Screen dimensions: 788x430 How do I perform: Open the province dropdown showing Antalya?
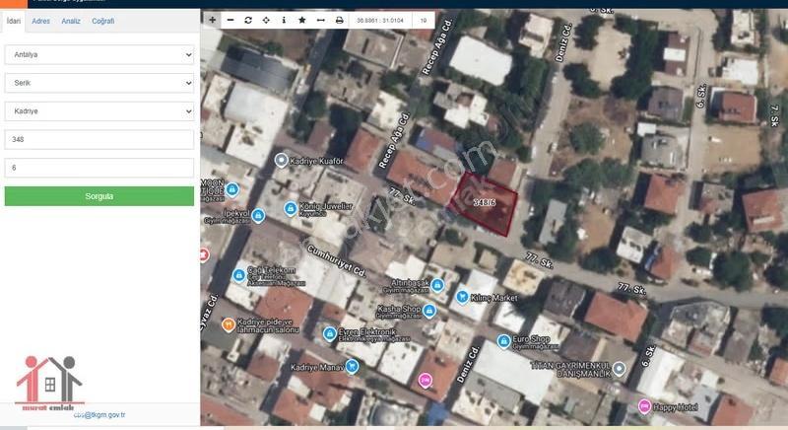pyautogui.click(x=99, y=54)
